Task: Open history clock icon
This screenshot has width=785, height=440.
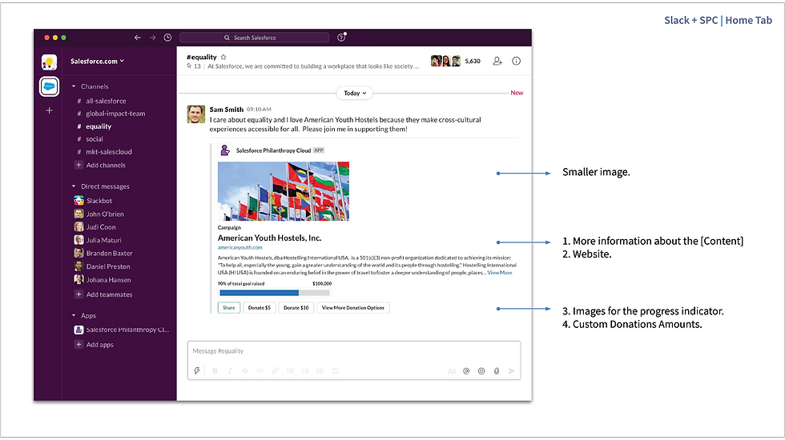Action: pos(167,38)
